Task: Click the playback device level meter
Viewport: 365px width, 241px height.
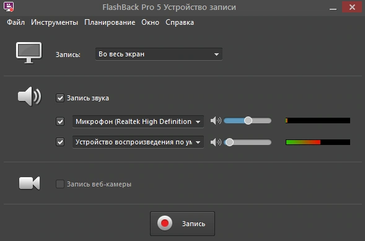Action: [318, 142]
